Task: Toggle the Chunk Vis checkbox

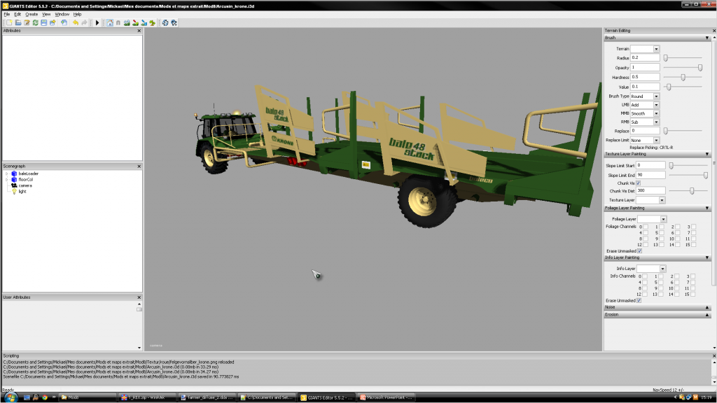Action: pyautogui.click(x=639, y=183)
